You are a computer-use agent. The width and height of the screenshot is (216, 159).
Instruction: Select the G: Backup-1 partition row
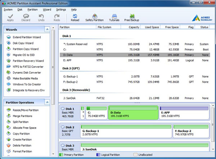pos(135,77)
